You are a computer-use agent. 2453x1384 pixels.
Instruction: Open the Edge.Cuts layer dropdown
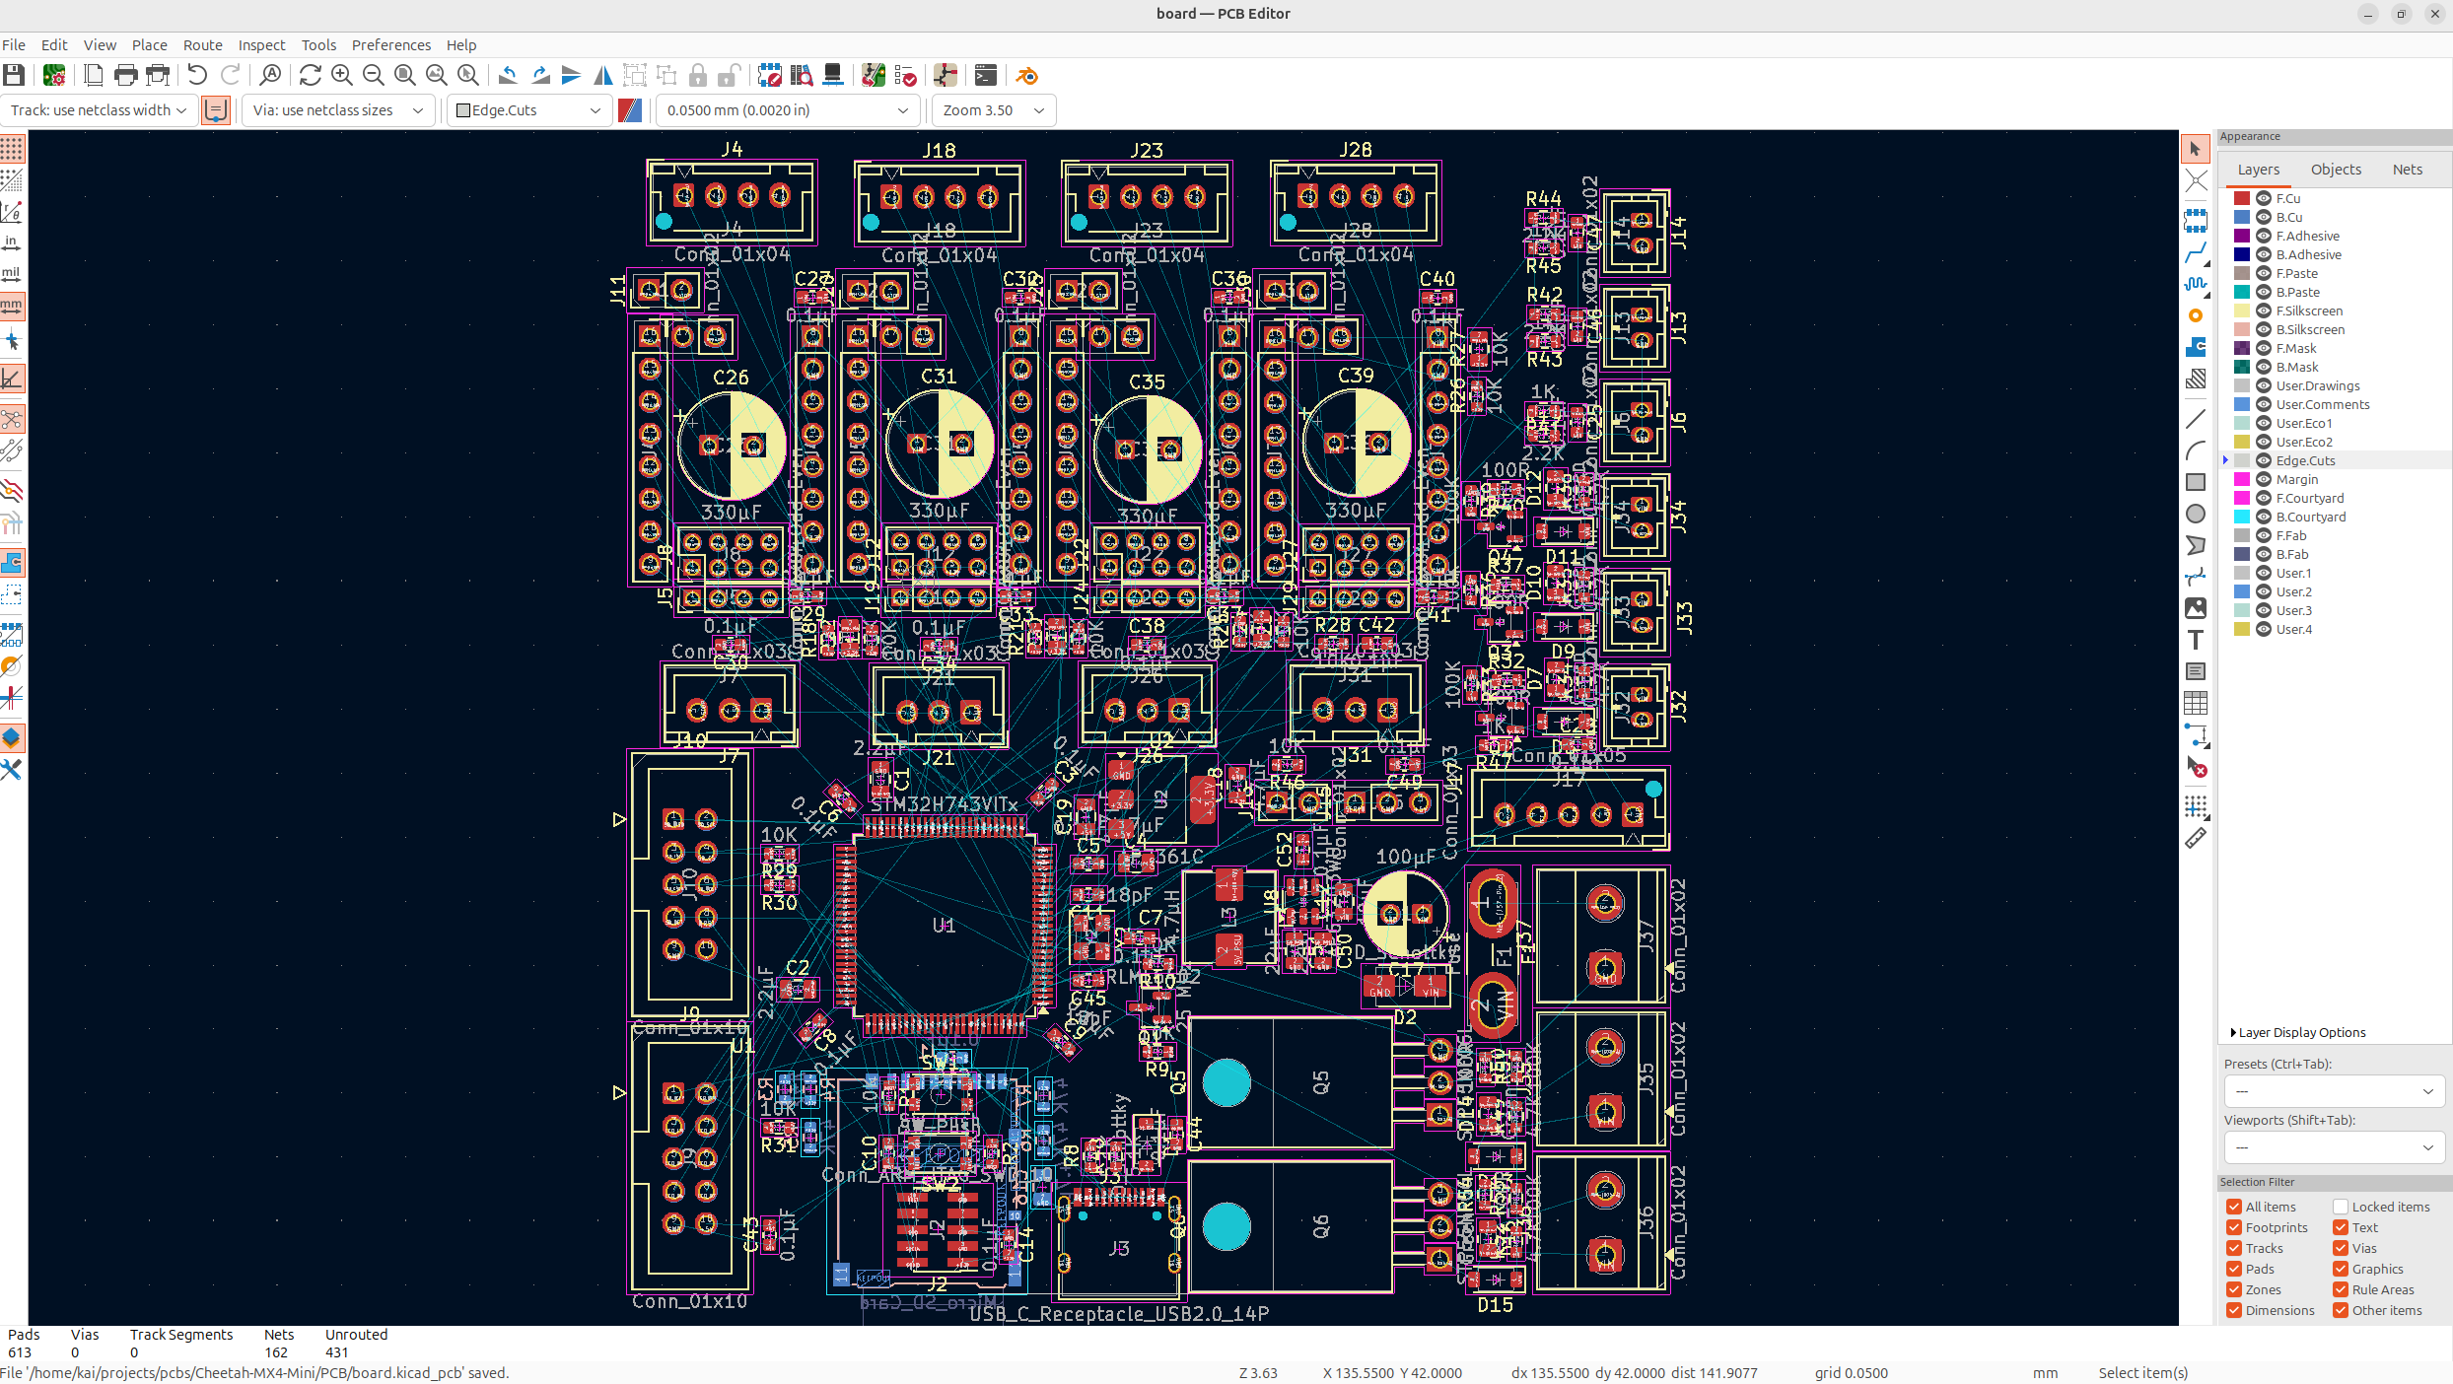528,110
